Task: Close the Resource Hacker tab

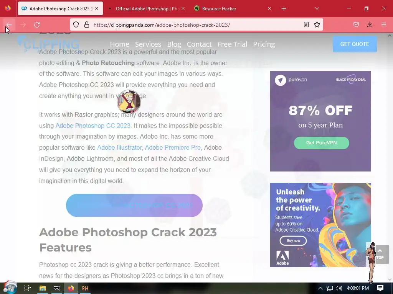Action: coord(269,8)
